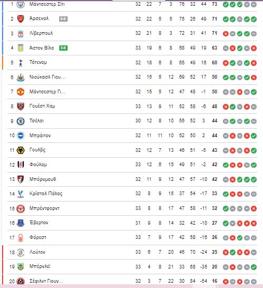The image size is (263, 288).
Task: Open the Γουέστ Χαμ team link
Action: (x=42, y=106)
